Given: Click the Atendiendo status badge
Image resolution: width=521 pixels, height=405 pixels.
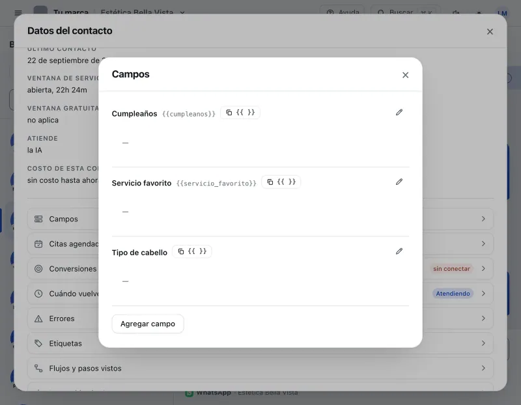Looking at the screenshot, I should click(453, 294).
